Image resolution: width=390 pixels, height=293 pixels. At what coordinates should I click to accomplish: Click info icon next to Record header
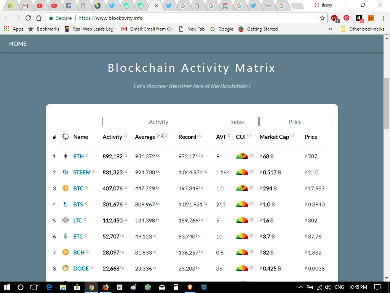point(200,135)
